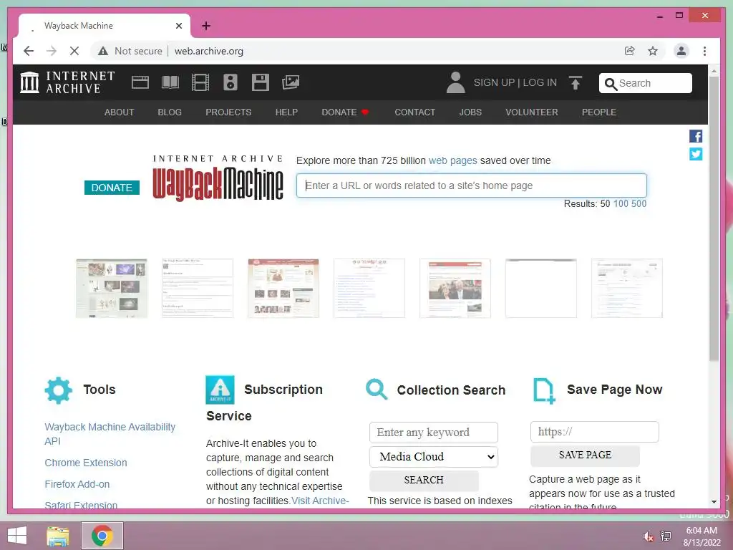This screenshot has height=550, width=733.
Task: Open the Audio speaker icon
Action: coord(230,82)
